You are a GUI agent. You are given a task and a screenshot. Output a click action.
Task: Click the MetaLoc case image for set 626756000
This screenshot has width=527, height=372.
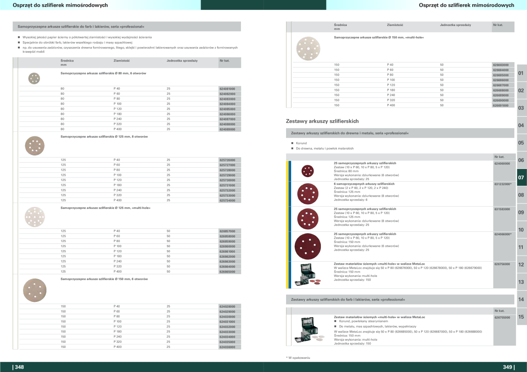308,274
